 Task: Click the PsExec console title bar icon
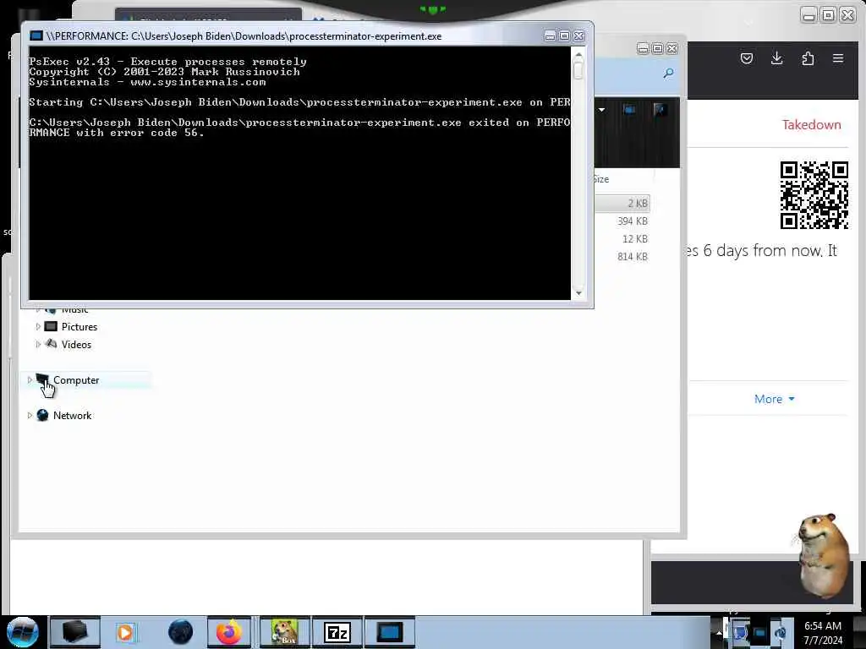tap(36, 35)
